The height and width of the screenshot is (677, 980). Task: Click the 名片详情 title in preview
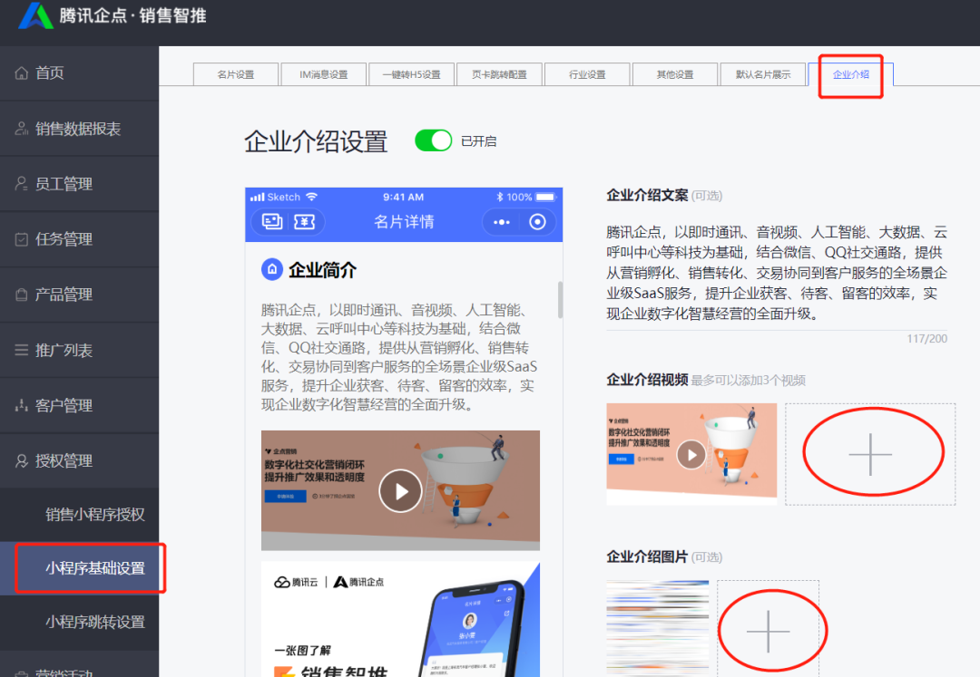point(404,221)
